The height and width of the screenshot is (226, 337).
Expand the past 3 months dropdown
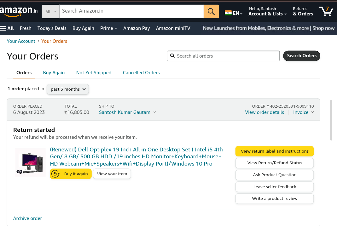tap(68, 89)
